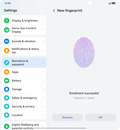The height and width of the screenshot is (130, 120).
Task: Tap the Safety & emergency asterisk icon
Action: tap(7, 98)
